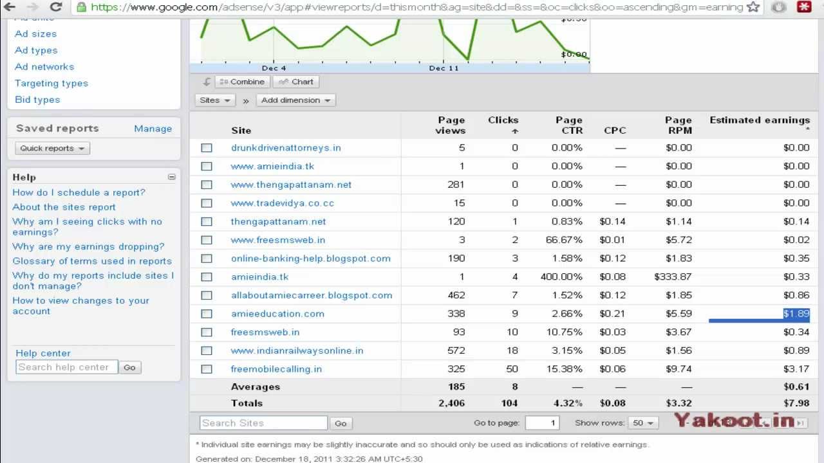Open the Help center link
Image resolution: width=824 pixels, height=463 pixels.
point(43,353)
